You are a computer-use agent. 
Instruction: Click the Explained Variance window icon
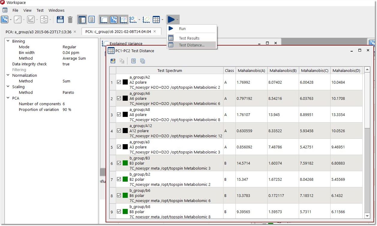(x=105, y=43)
